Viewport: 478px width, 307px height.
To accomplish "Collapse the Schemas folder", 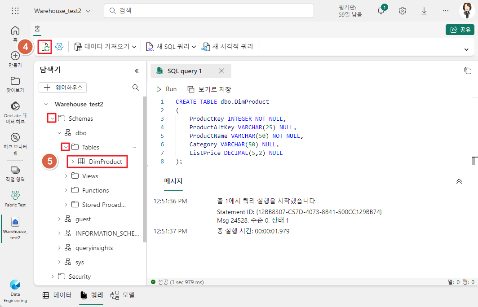I will click(x=52, y=118).
